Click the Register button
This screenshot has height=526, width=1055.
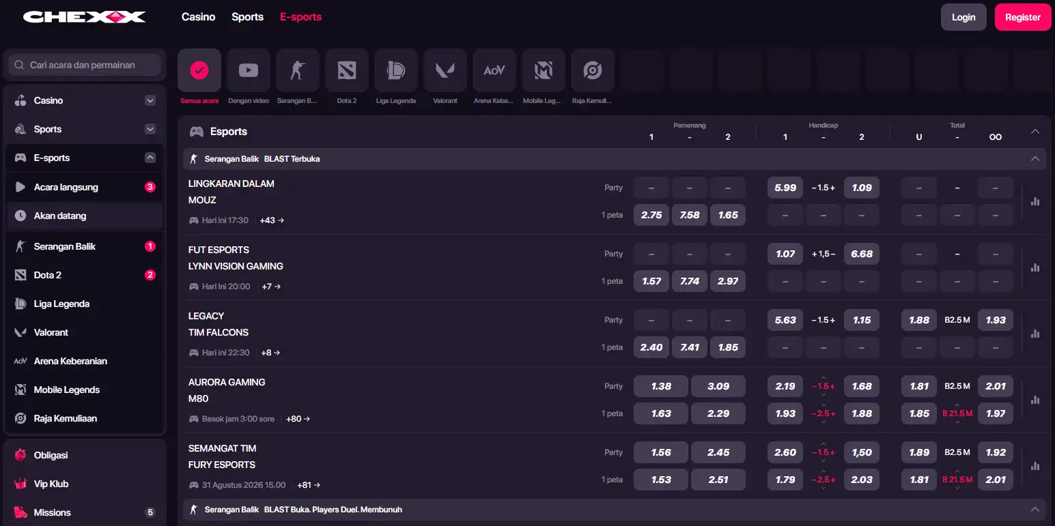pos(1023,17)
